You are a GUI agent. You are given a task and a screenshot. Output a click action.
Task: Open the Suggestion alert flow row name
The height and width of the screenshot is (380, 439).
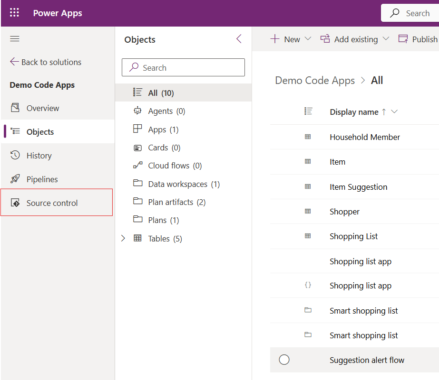tap(367, 360)
